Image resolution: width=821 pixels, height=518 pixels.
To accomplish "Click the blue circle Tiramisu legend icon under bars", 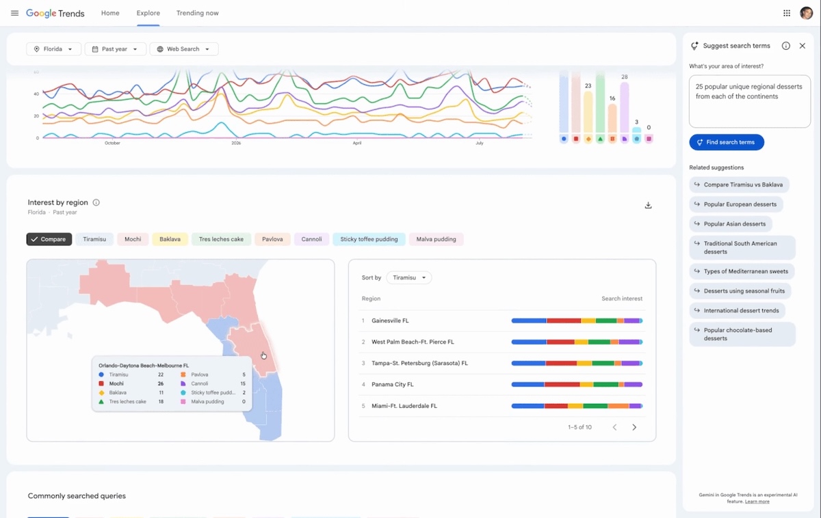I will [564, 139].
